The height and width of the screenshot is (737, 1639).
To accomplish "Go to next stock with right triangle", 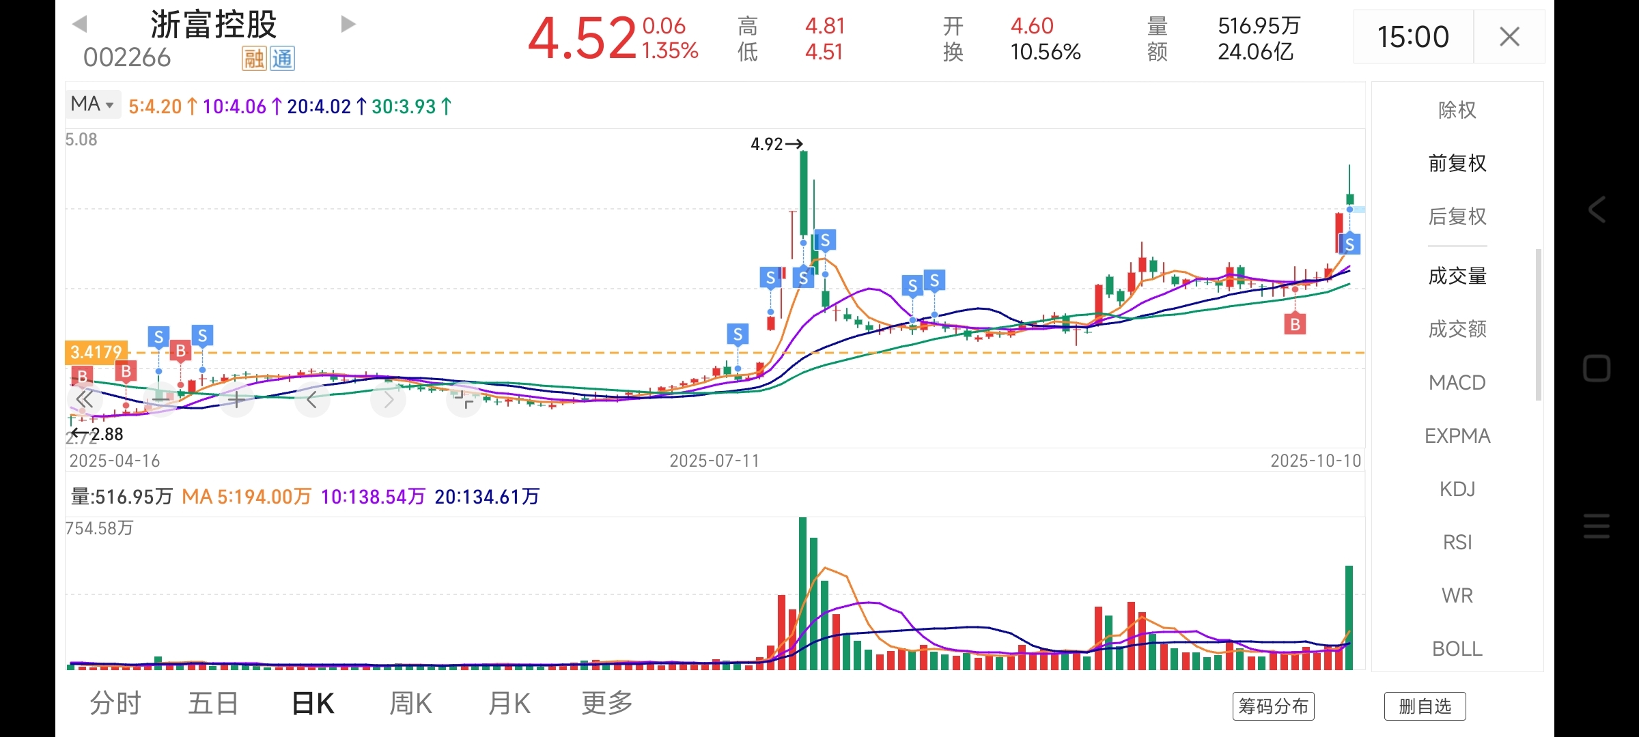I will tap(348, 25).
